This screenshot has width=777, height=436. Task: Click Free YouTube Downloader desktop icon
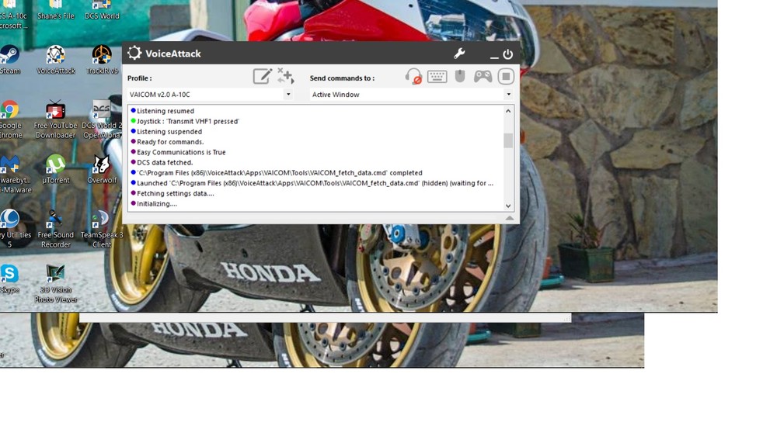[55, 119]
